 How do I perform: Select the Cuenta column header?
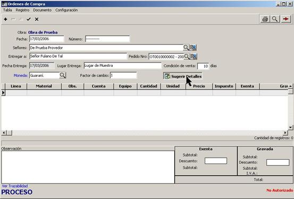click(x=99, y=86)
